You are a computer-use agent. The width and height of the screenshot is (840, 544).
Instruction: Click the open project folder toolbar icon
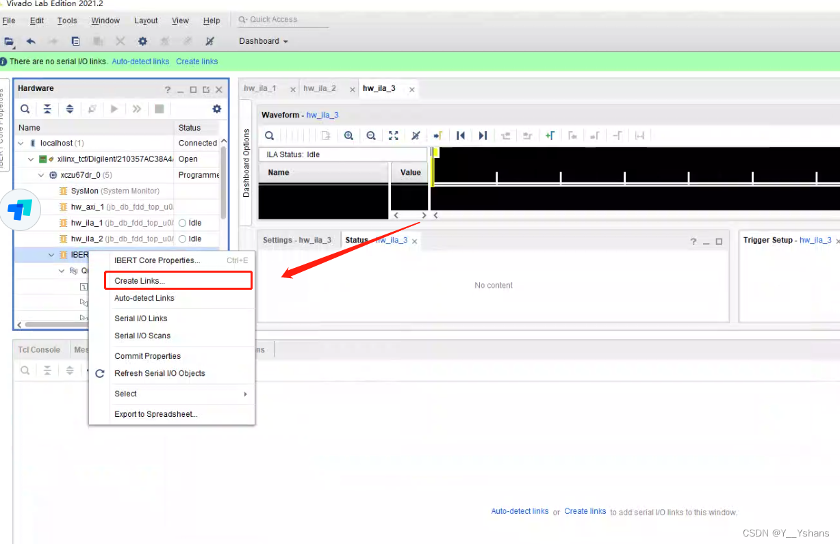coord(9,41)
